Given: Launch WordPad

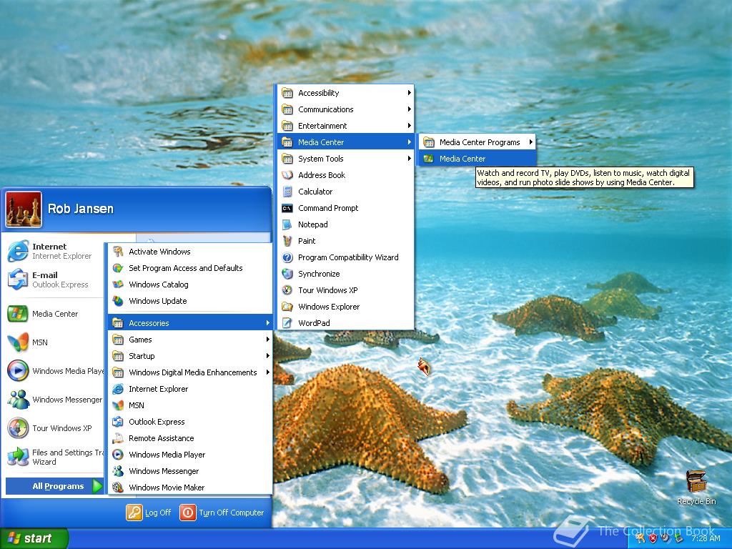Looking at the screenshot, I should [x=346, y=323].
